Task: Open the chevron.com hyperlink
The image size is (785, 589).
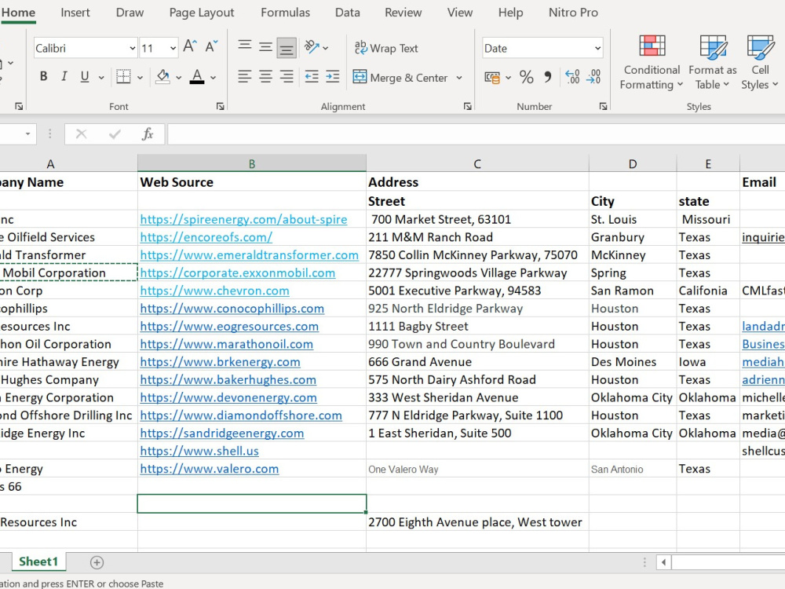Action: click(214, 291)
